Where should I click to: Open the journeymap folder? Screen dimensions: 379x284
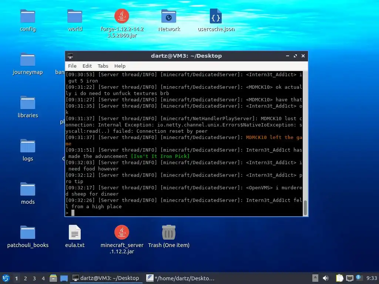27,60
